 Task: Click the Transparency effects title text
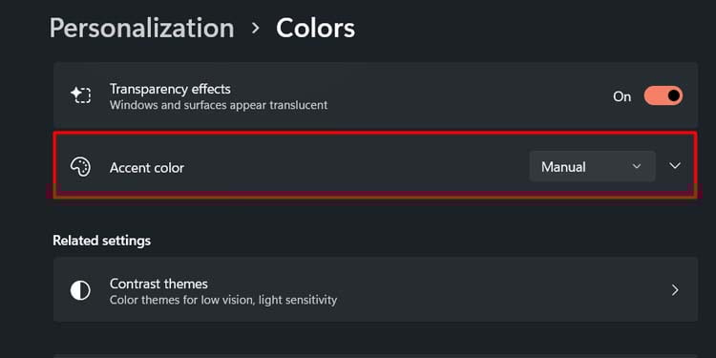(170, 89)
